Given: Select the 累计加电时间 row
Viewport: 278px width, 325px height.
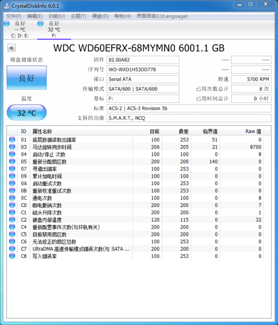Looking at the screenshot, I should pos(135,176).
